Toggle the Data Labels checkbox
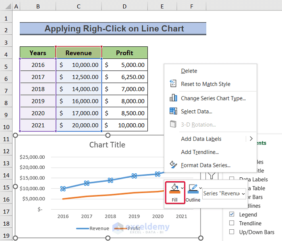The height and width of the screenshot is (241, 282). pos(232,178)
